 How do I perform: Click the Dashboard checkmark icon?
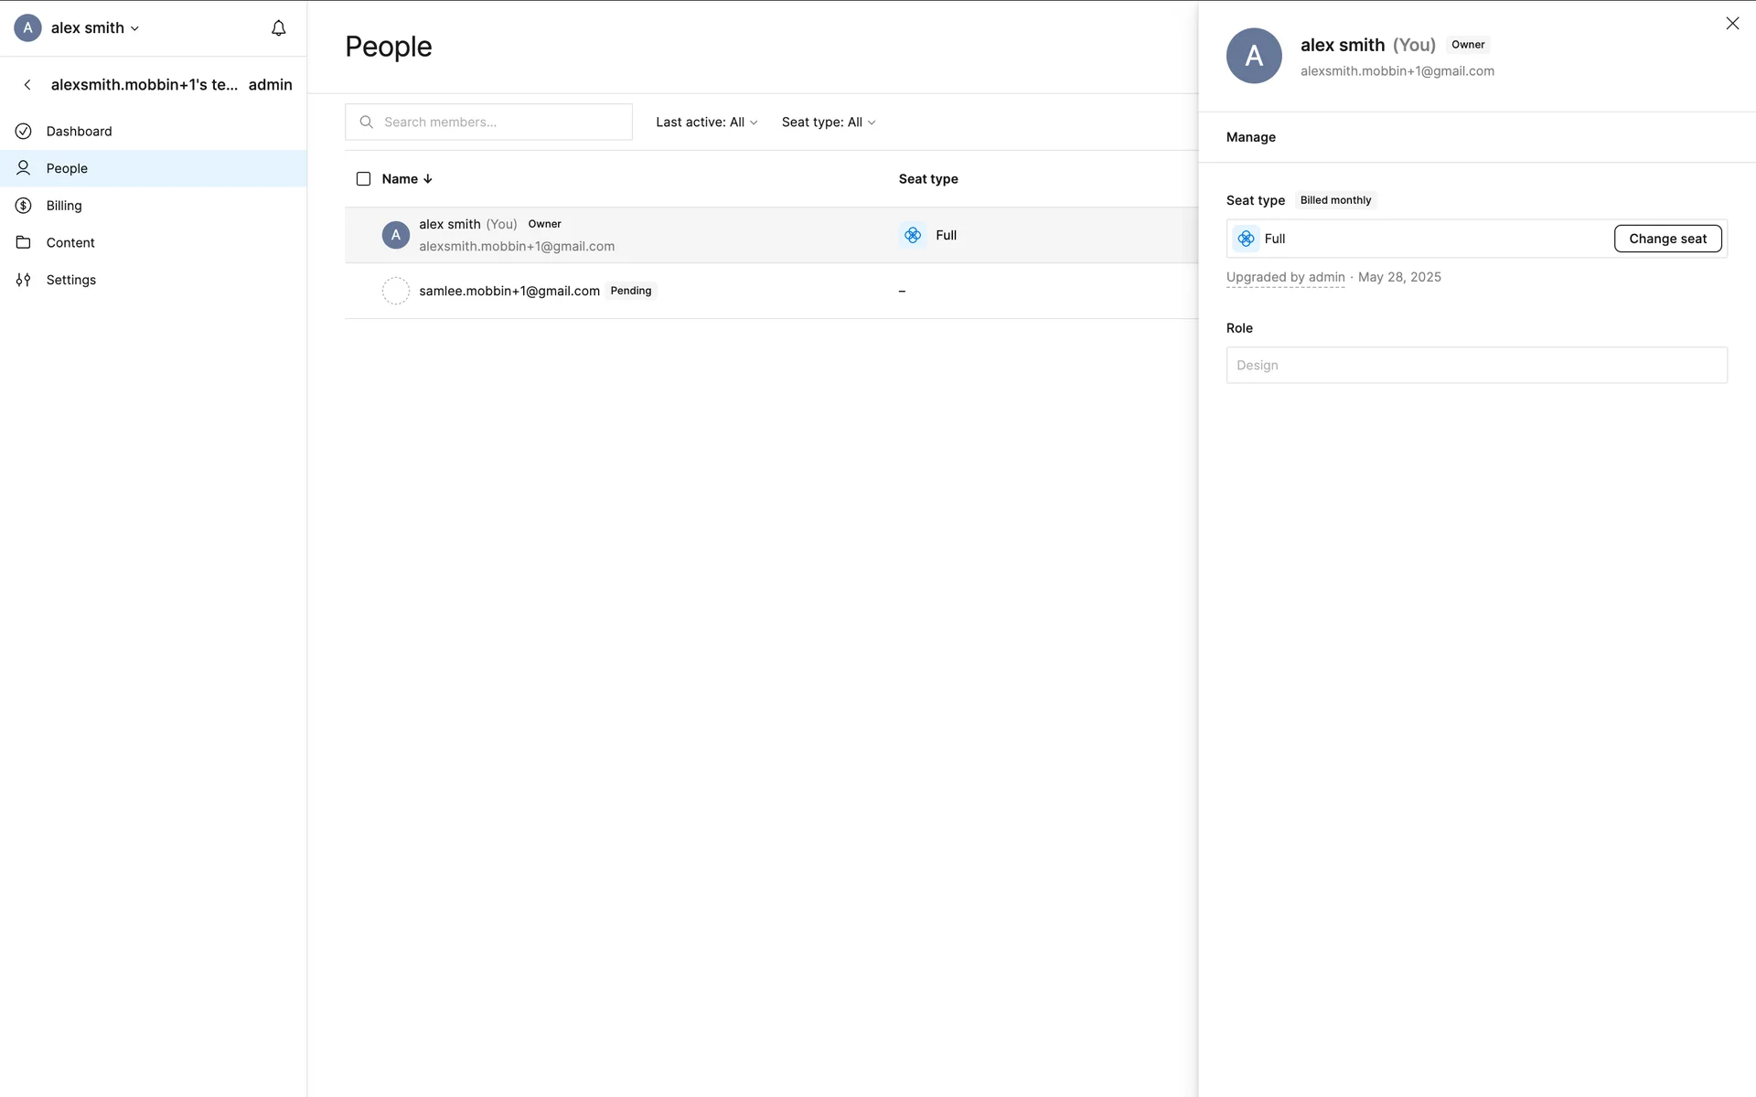pyautogui.click(x=24, y=132)
